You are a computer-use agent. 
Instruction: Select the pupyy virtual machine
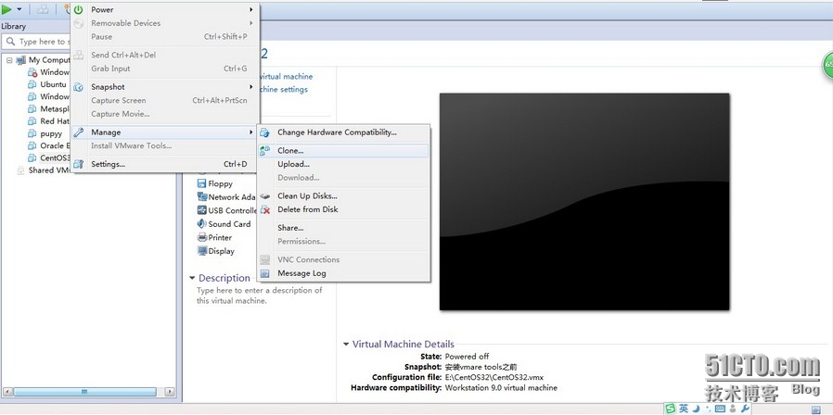click(51, 133)
